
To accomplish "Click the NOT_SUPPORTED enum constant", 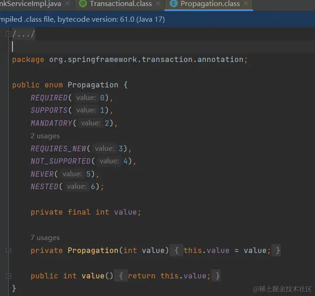I will click(x=61, y=161).
